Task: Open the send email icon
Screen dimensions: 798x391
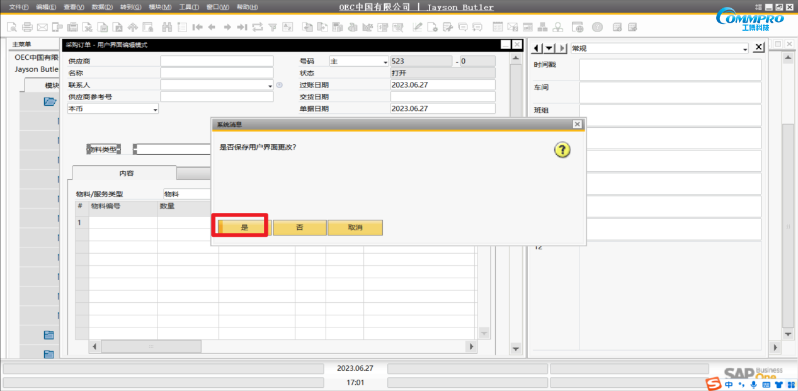Action: pos(42,28)
